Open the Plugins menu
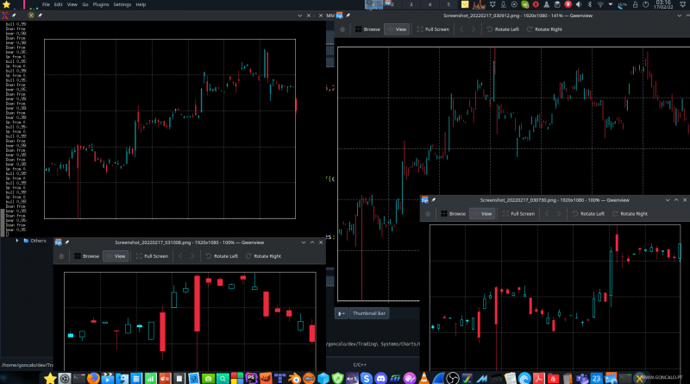The image size is (690, 384). [102, 4]
